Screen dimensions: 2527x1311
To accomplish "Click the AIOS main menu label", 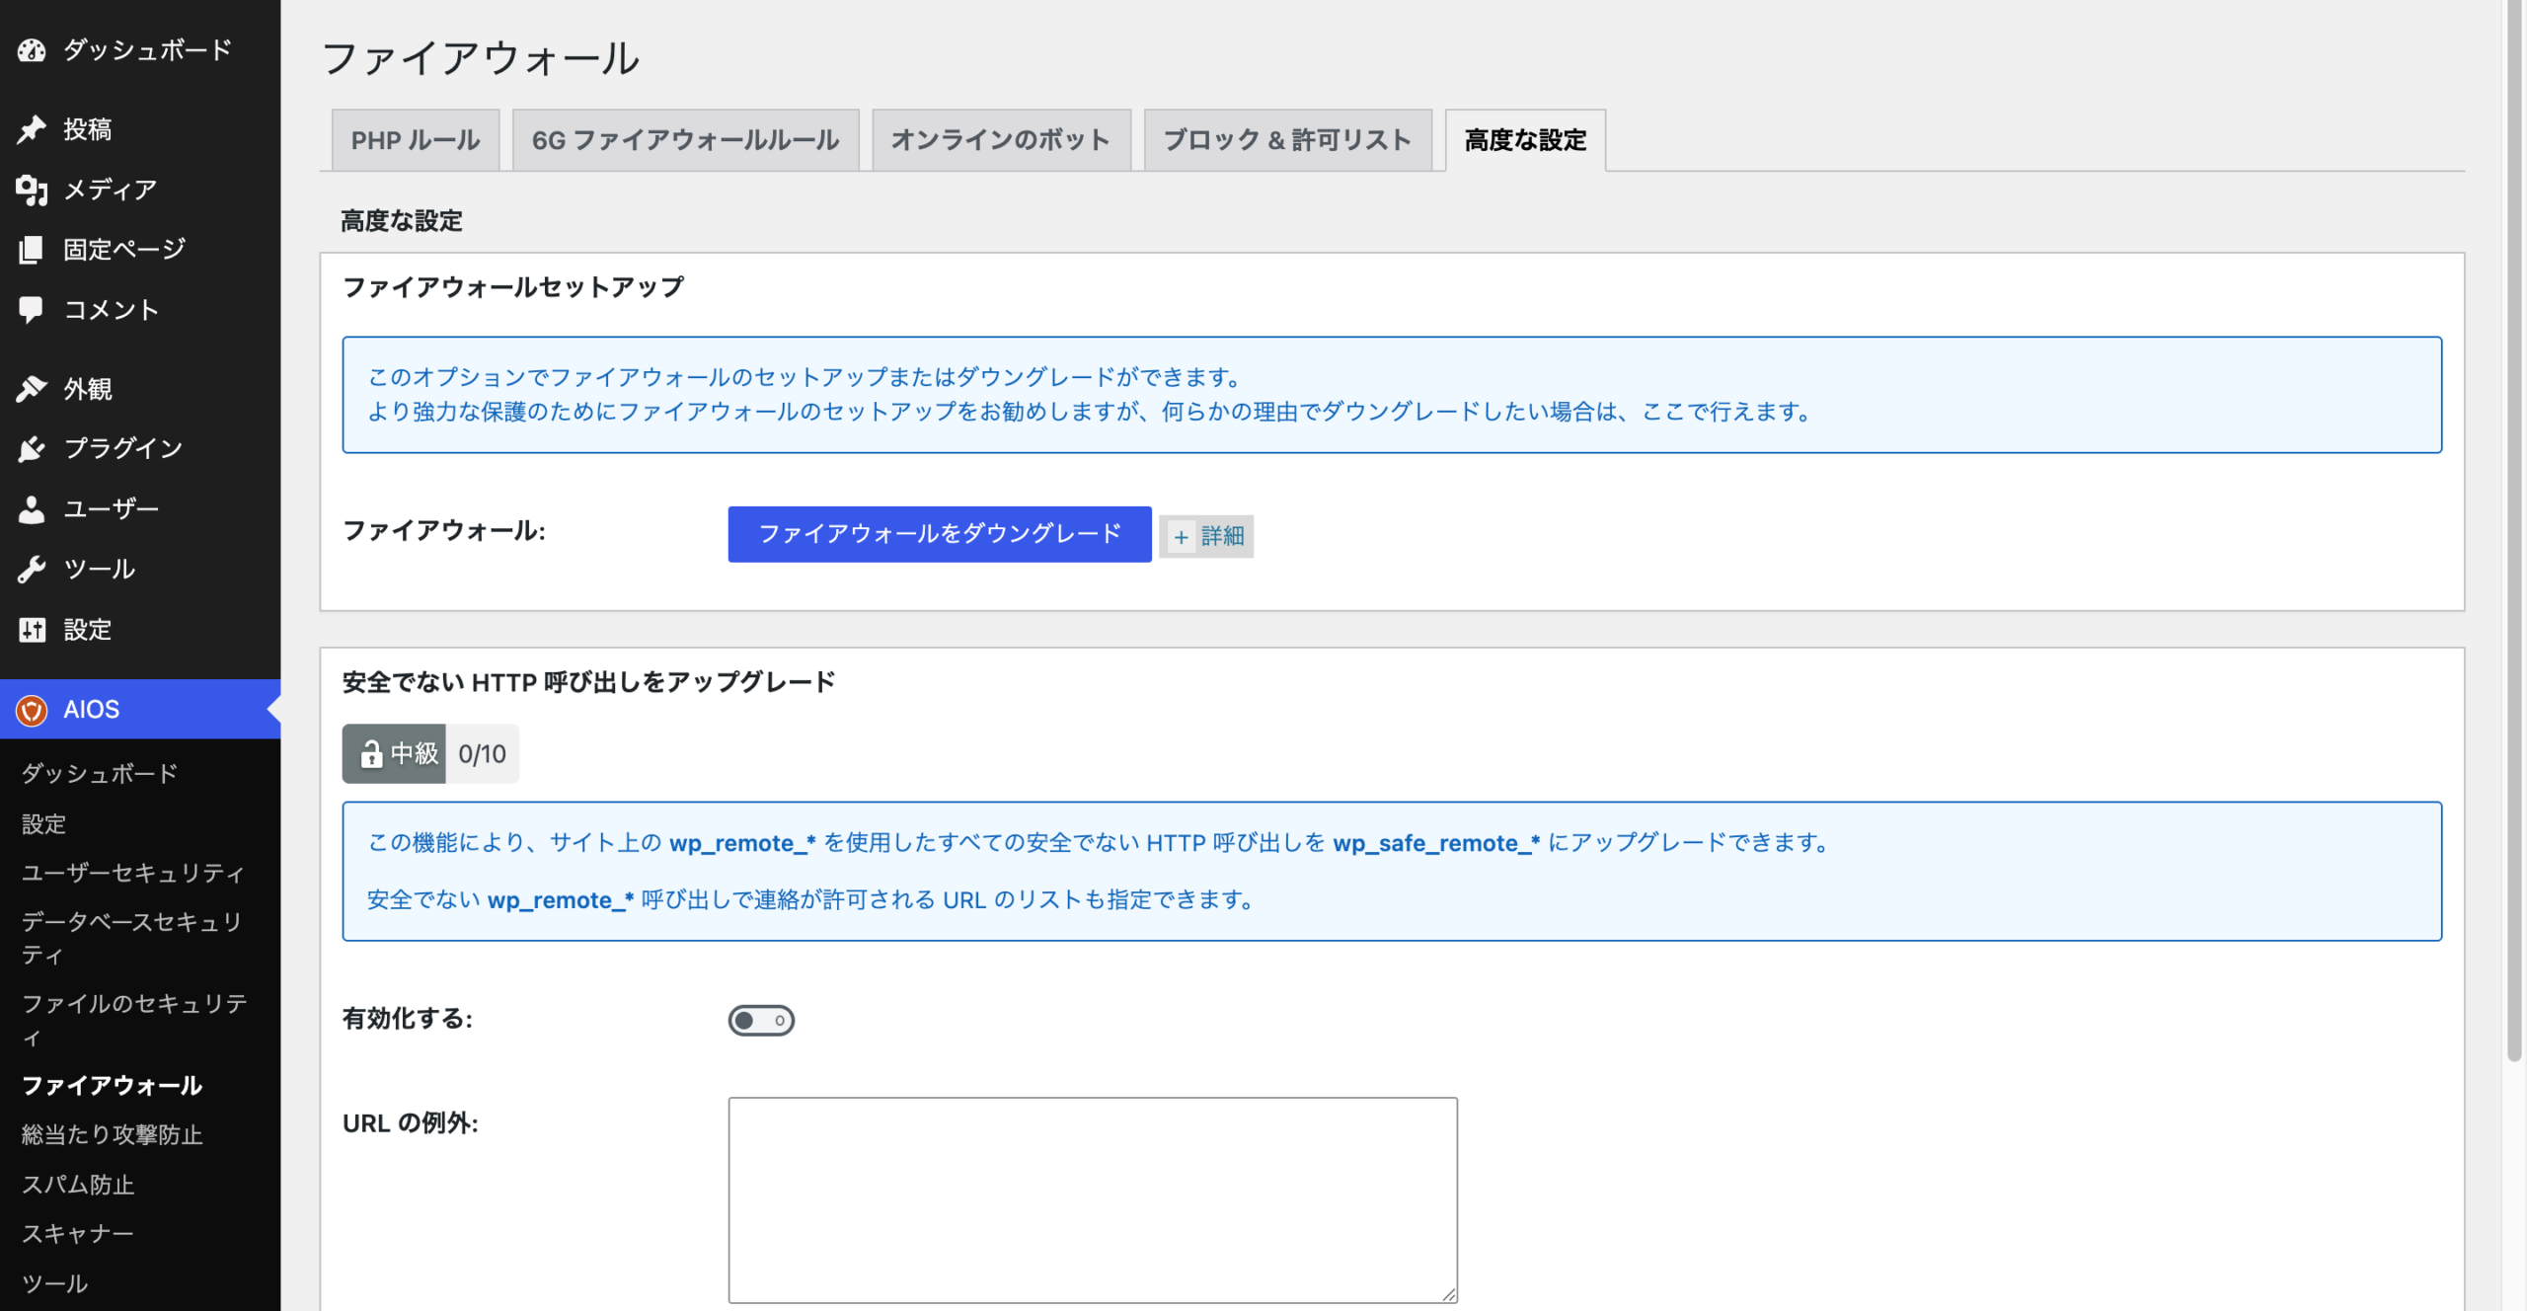I will pos(92,709).
